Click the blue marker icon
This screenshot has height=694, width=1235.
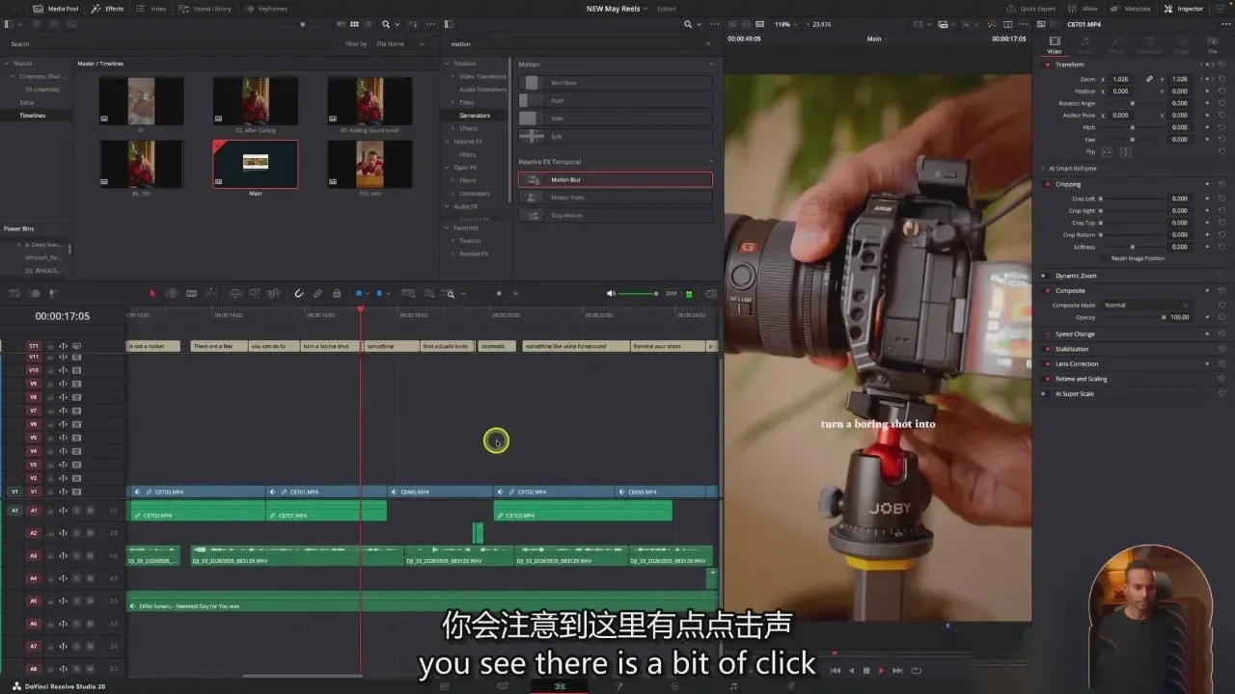pos(379,293)
